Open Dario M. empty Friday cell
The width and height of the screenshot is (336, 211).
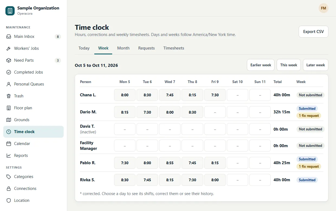pyautogui.click(x=215, y=112)
